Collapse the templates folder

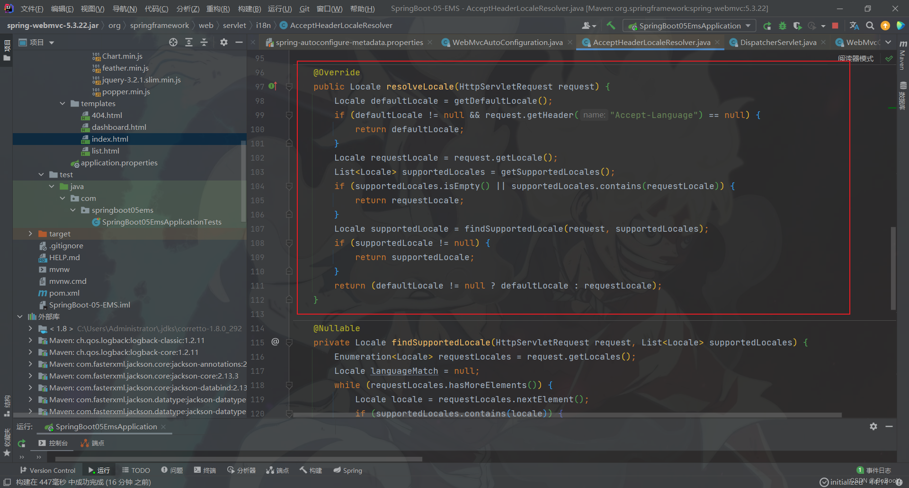pos(62,103)
